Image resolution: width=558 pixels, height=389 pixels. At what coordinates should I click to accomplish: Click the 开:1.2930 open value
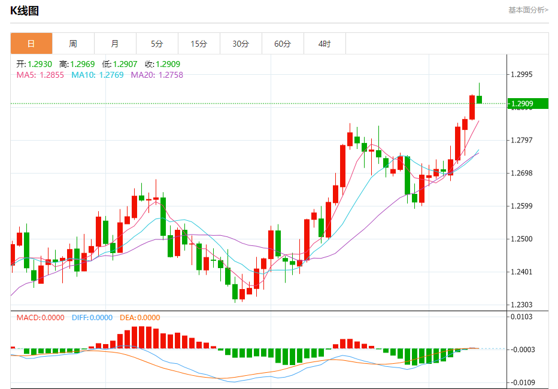34,64
